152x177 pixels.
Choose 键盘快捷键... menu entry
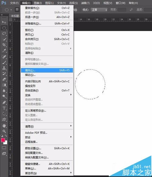point(47,164)
